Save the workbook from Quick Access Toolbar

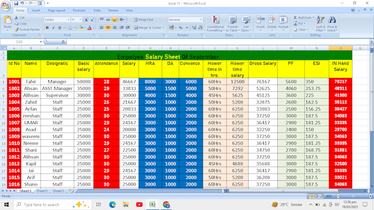tap(16, 3)
